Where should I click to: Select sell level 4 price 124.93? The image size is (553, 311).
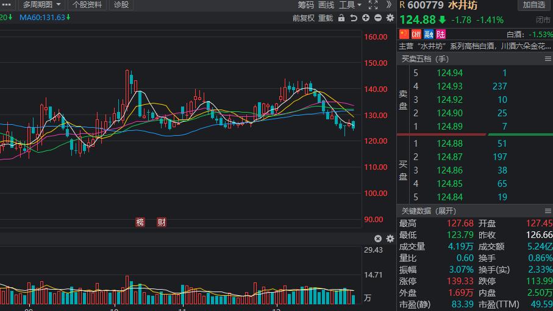[x=450, y=86]
